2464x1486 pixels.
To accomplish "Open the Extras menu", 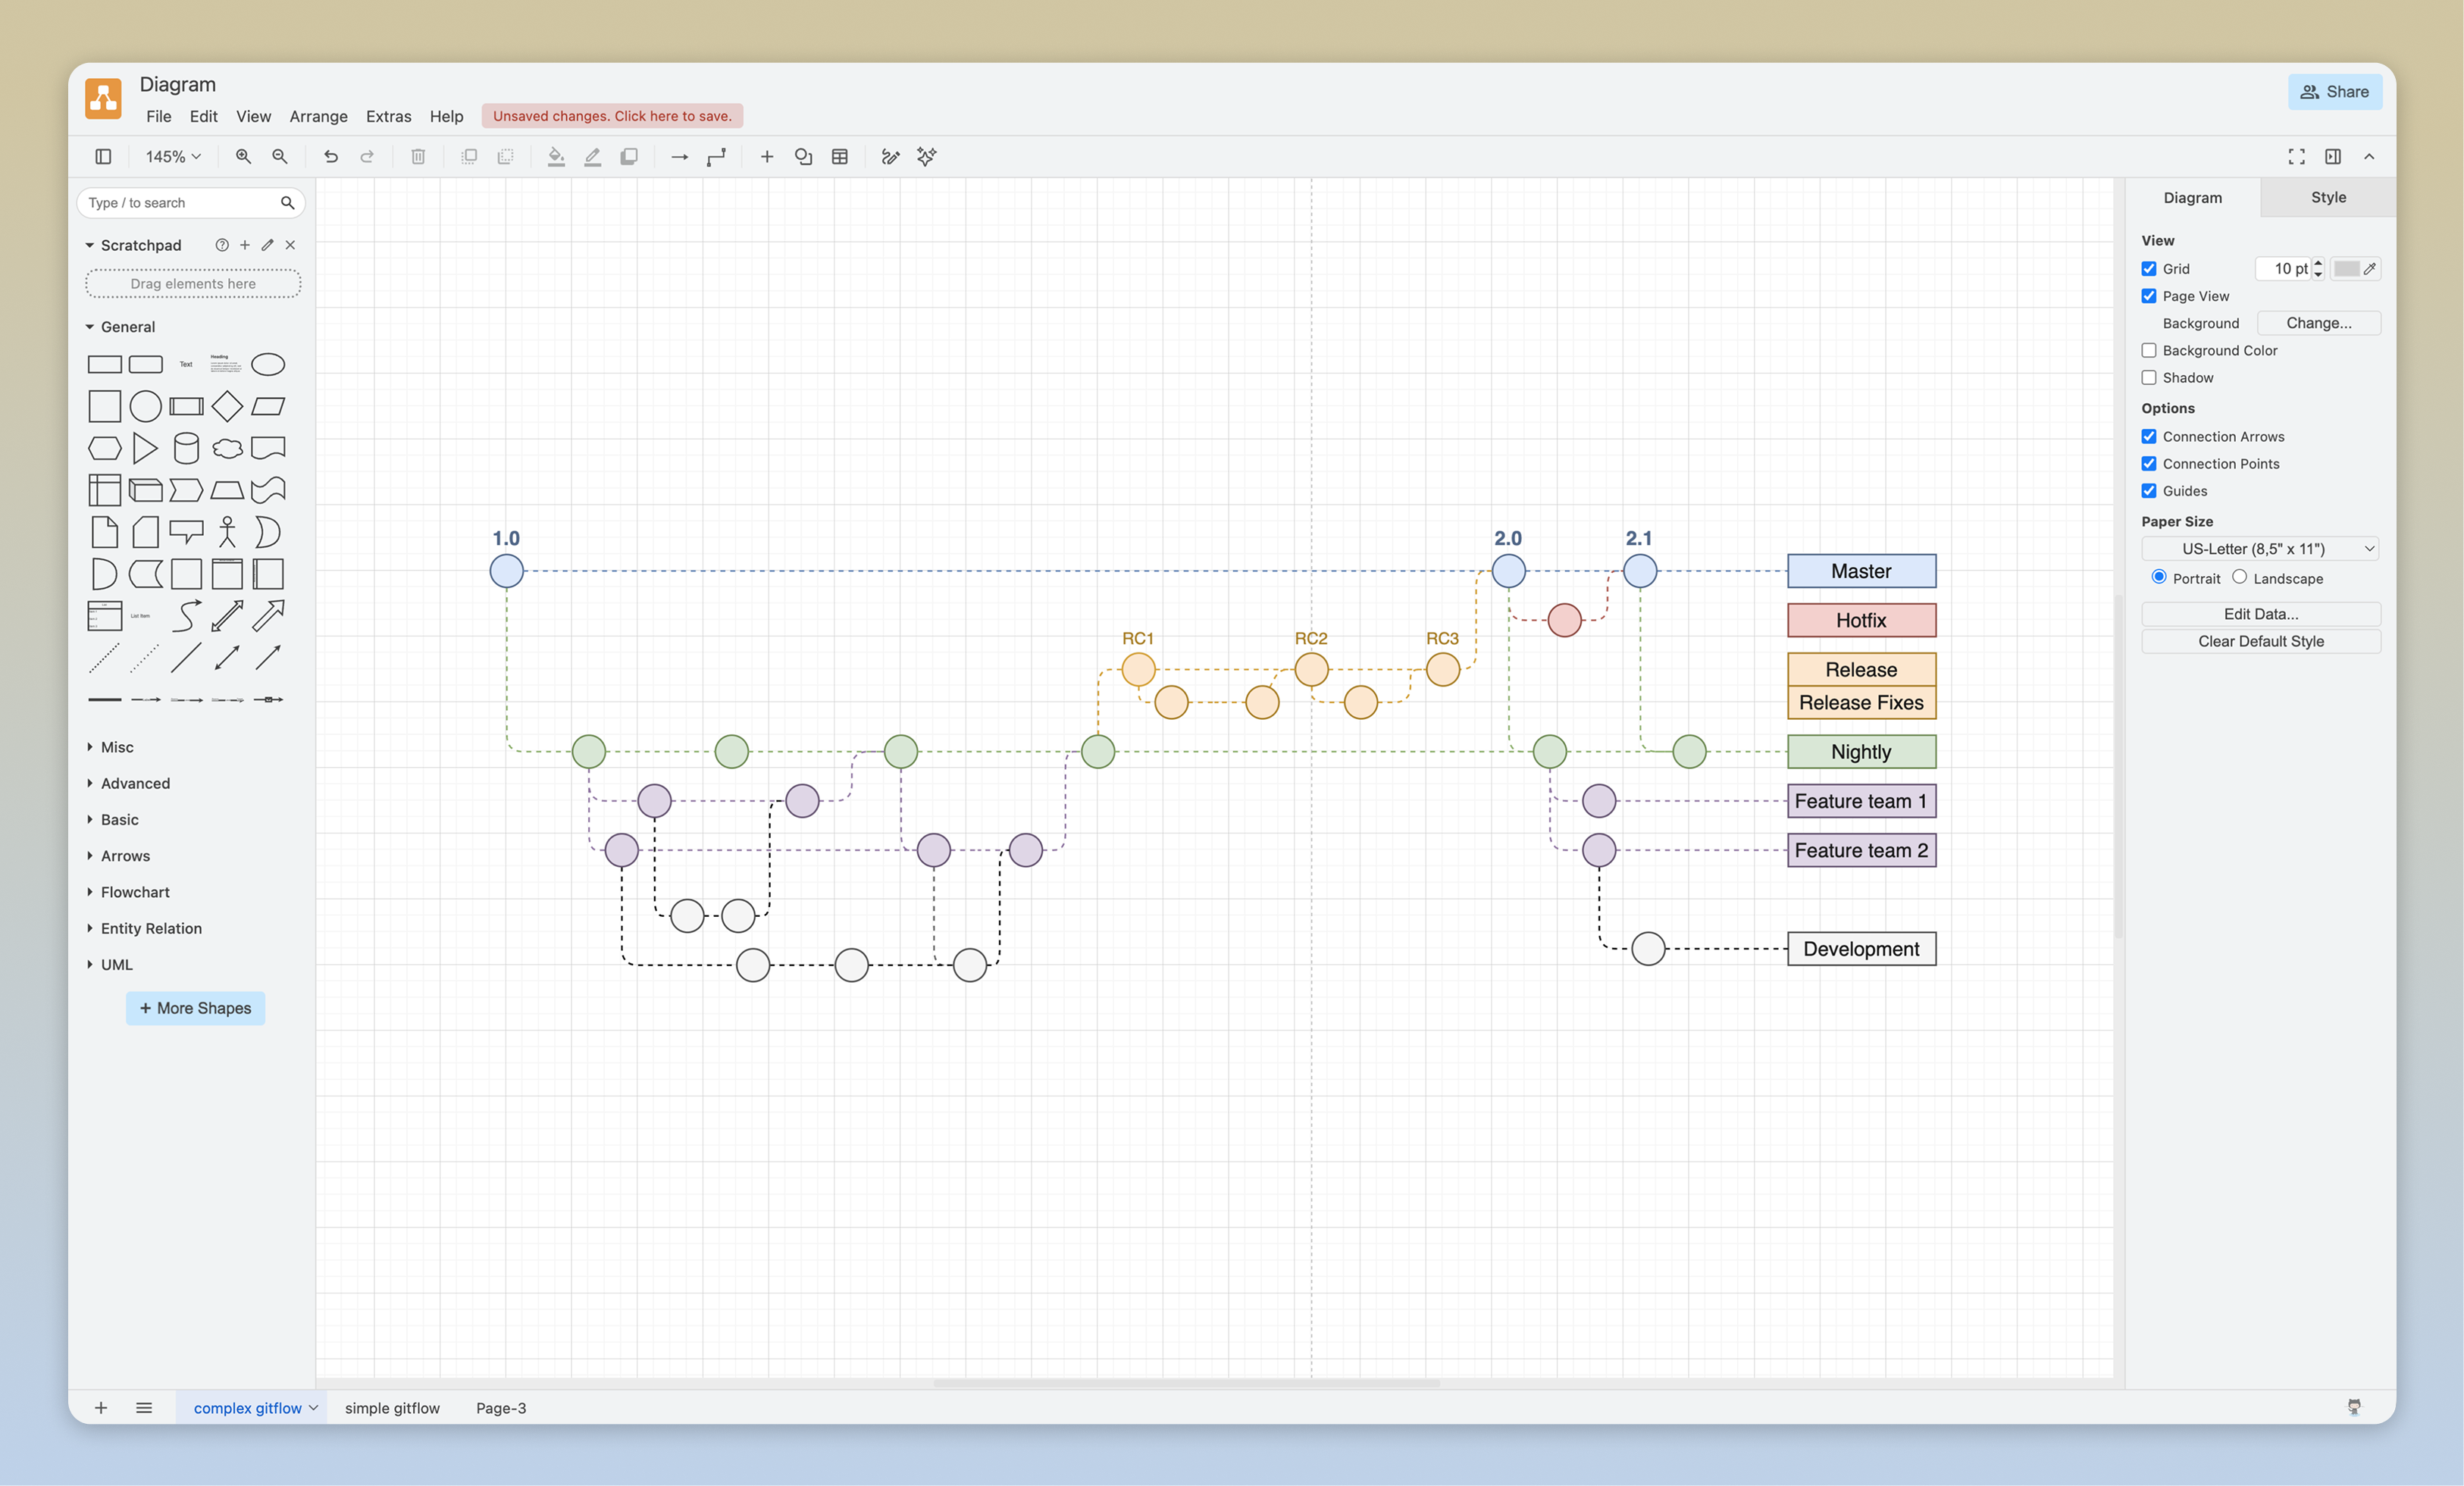I will [x=388, y=116].
